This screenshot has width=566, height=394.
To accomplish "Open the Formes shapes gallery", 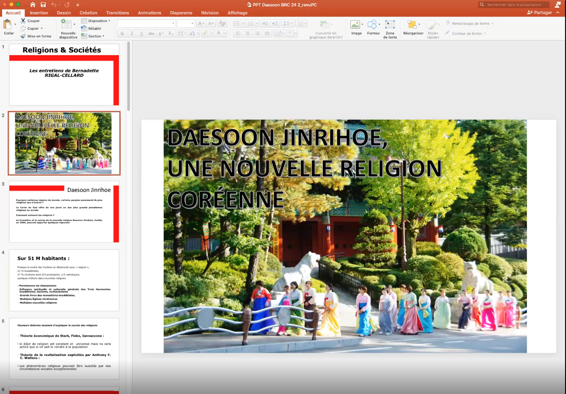I will 373,25.
